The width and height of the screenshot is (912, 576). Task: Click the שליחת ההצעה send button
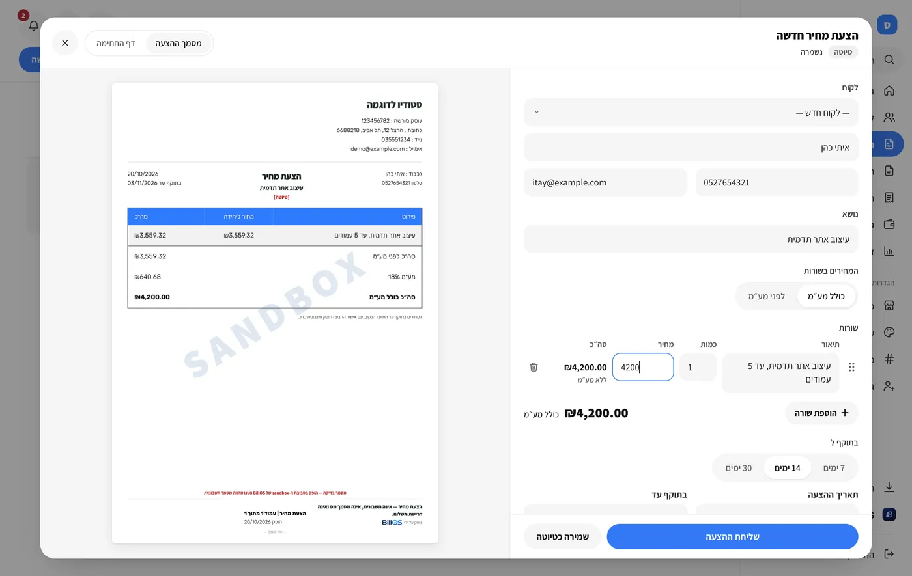pos(732,536)
